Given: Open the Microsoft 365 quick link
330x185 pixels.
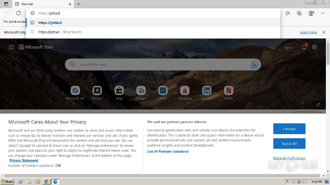Looking at the screenshot, I should (x=75, y=93).
